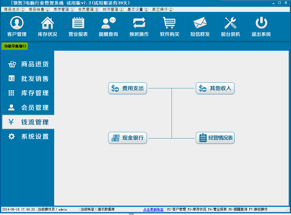The width and height of the screenshot is (291, 215).
Task: Click 当前操作员：admin status text
Action: tap(52, 209)
